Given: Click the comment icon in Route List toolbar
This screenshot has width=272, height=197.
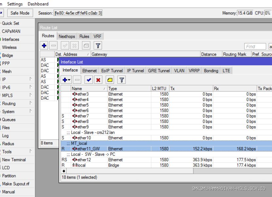Looking at the screenshot, I should 86,46.
